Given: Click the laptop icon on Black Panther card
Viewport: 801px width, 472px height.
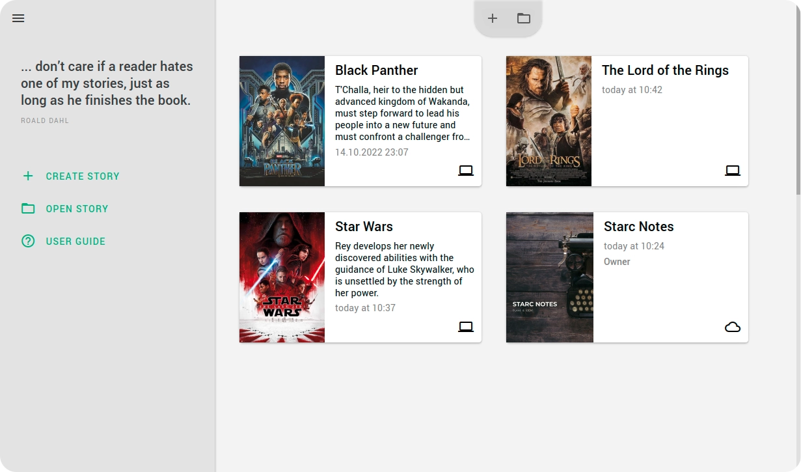Looking at the screenshot, I should pos(466,171).
